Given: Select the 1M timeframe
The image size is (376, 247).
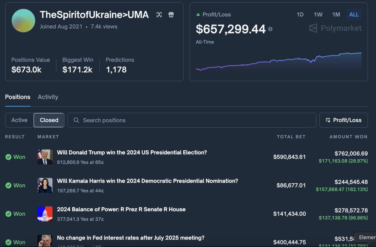Looking at the screenshot, I should tap(336, 14).
